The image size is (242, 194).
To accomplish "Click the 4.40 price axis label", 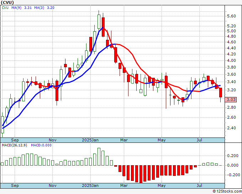I will pos(232,48).
